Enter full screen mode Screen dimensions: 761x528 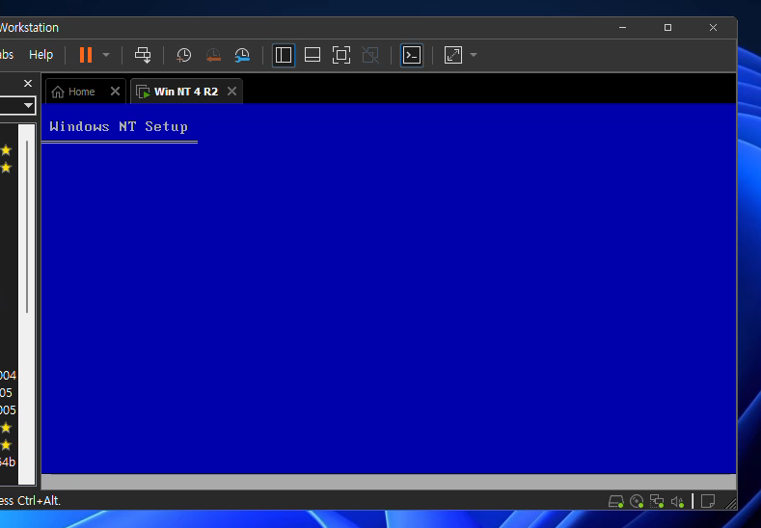(x=341, y=55)
